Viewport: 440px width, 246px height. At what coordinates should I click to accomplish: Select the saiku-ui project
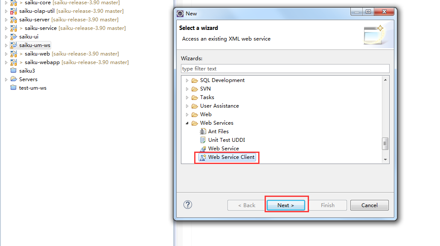(29, 37)
